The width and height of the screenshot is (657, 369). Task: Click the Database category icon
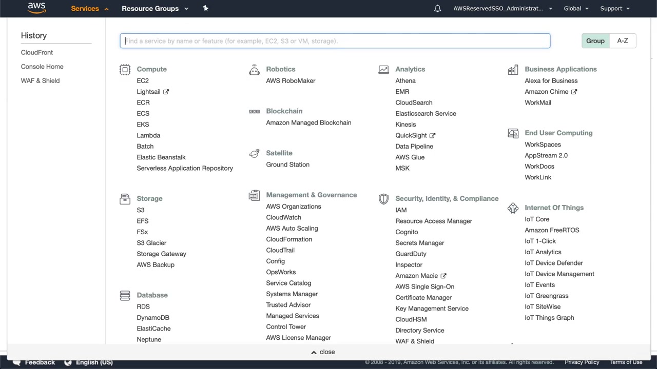pyautogui.click(x=125, y=296)
